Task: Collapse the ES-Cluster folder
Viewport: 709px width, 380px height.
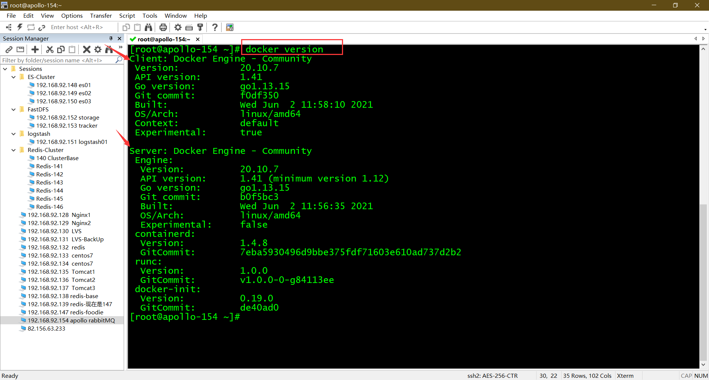Action: pos(14,77)
